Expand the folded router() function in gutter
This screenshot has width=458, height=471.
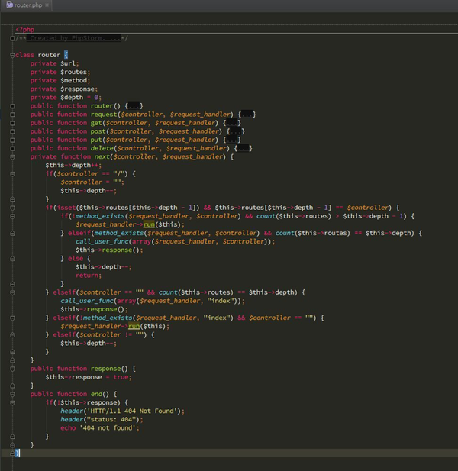tap(14, 106)
